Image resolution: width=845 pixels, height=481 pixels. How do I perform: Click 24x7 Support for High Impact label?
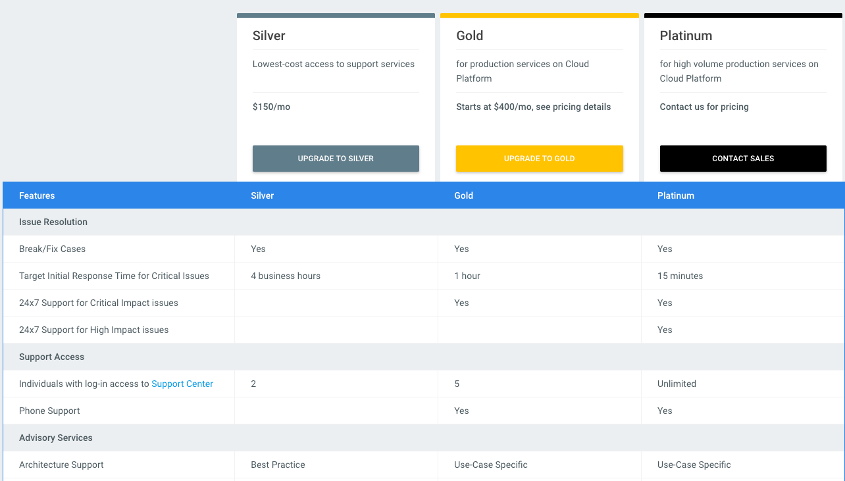[x=93, y=330]
